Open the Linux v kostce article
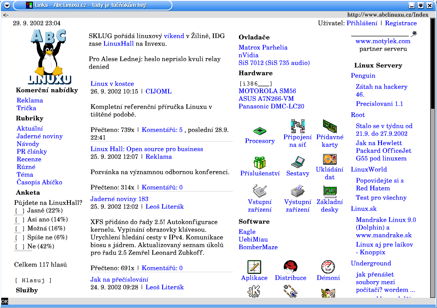Viewport: 437px width, 308px height. (x=112, y=84)
